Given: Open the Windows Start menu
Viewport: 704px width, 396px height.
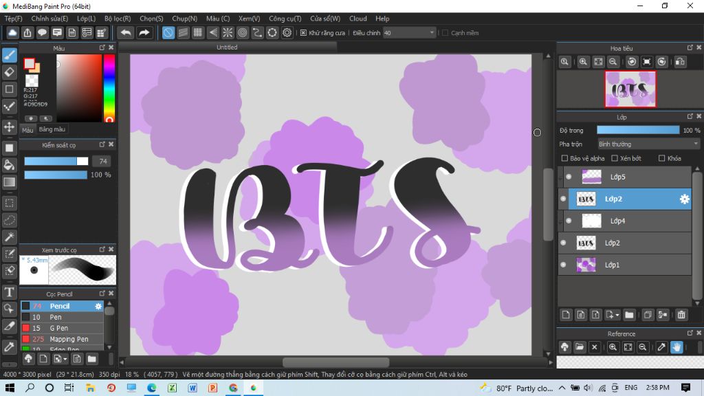Looking at the screenshot, I should click(x=10, y=388).
